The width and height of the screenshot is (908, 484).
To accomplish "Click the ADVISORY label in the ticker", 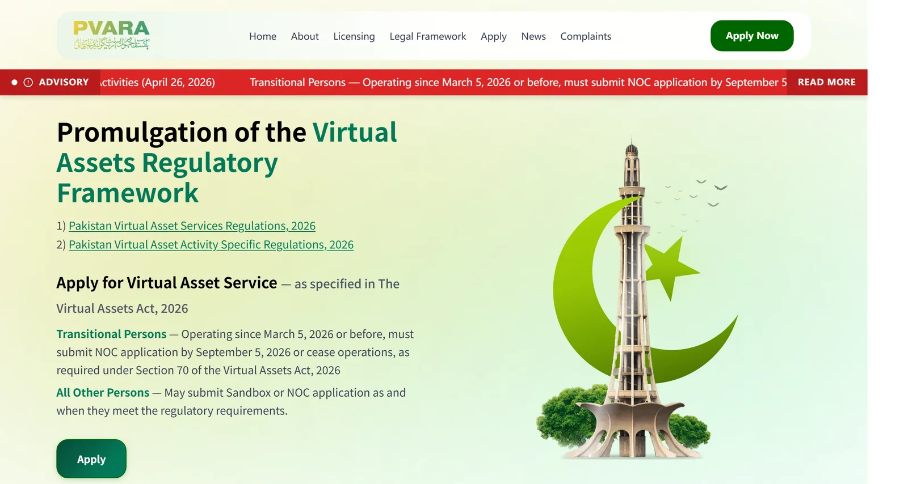I will point(64,82).
